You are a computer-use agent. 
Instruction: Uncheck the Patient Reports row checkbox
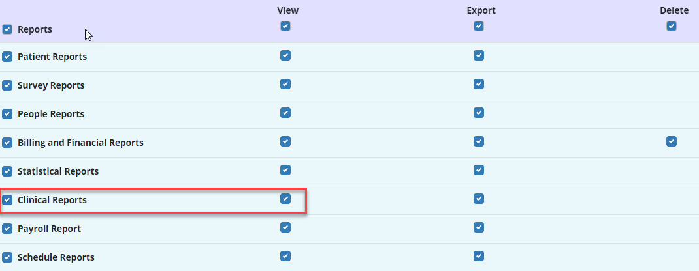[7, 57]
